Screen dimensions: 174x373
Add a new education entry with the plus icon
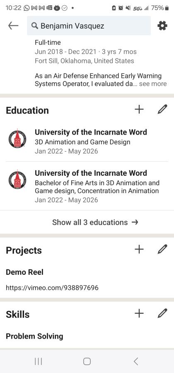(x=139, y=109)
